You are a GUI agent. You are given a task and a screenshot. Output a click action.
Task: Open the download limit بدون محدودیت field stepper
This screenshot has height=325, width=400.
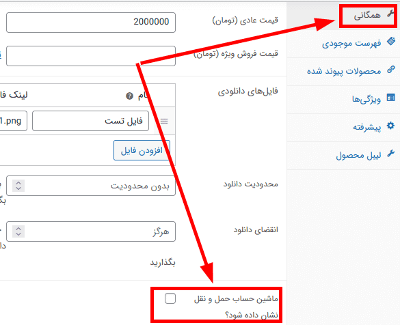18,186
